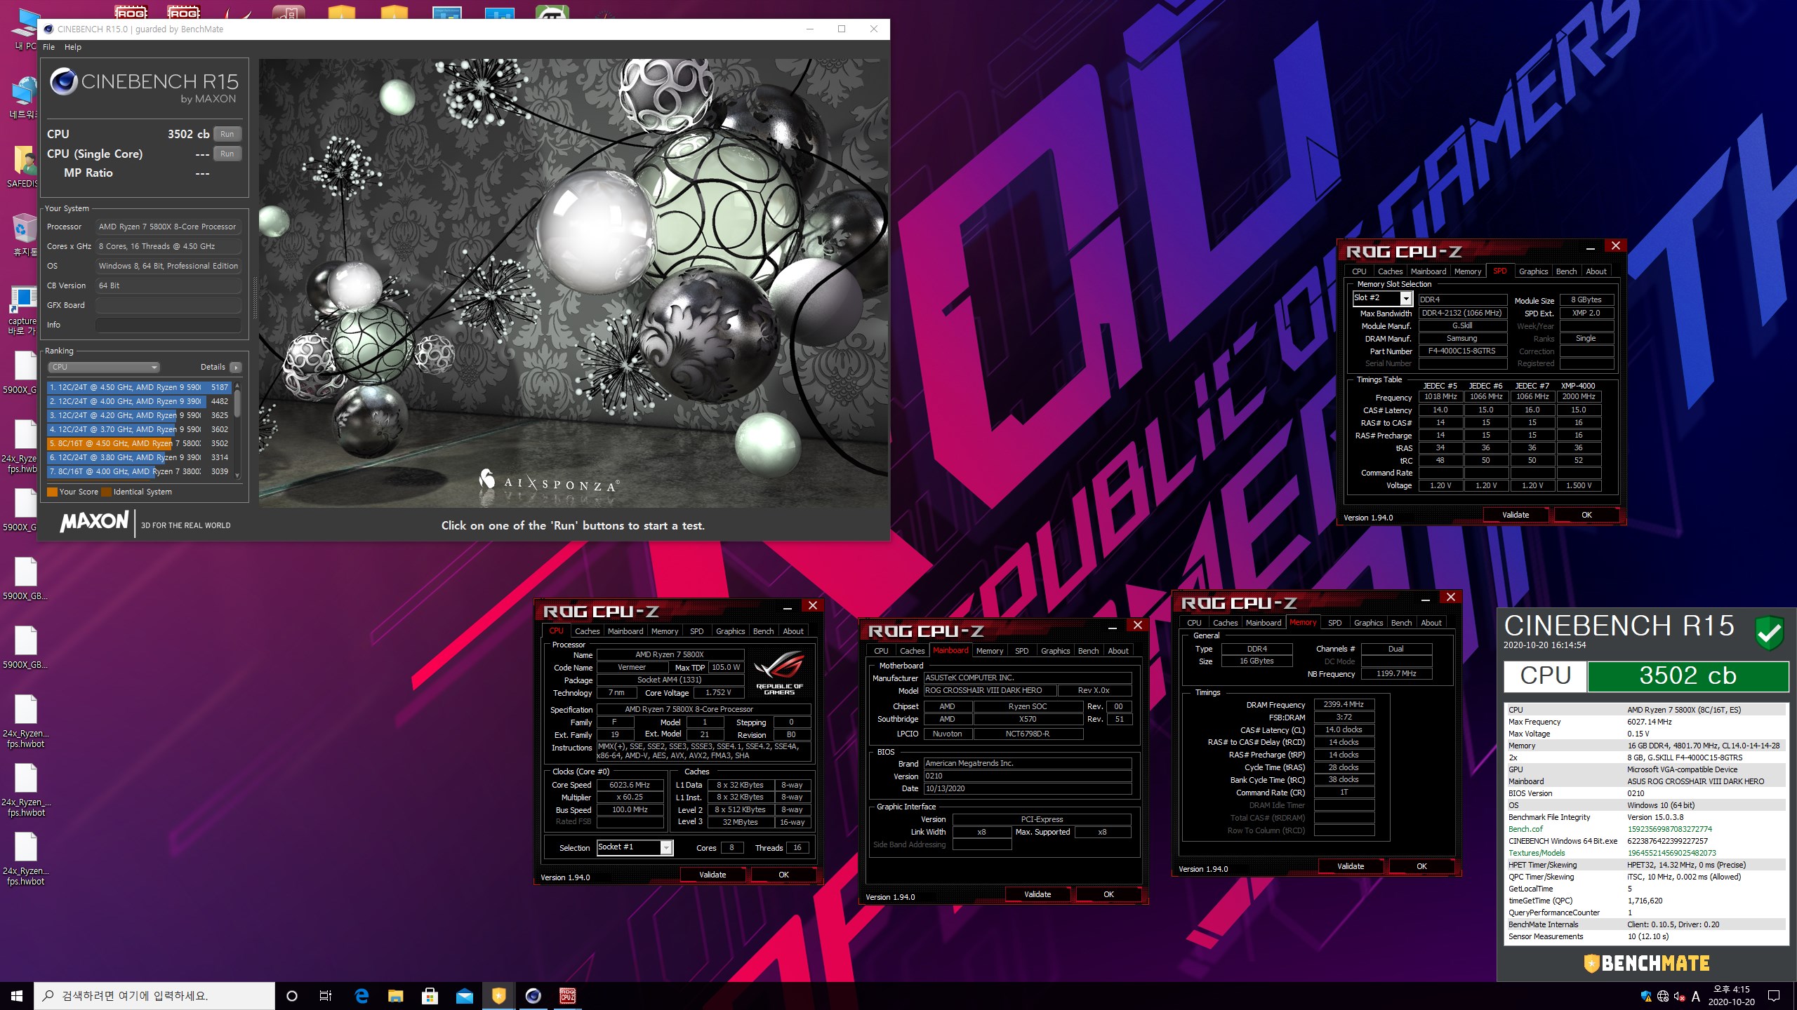Open ROG CPU-Z from taskbar
The height and width of the screenshot is (1010, 1797).
pos(567,995)
